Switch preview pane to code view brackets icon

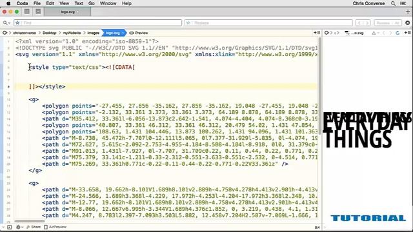pyautogui.click(x=336, y=33)
